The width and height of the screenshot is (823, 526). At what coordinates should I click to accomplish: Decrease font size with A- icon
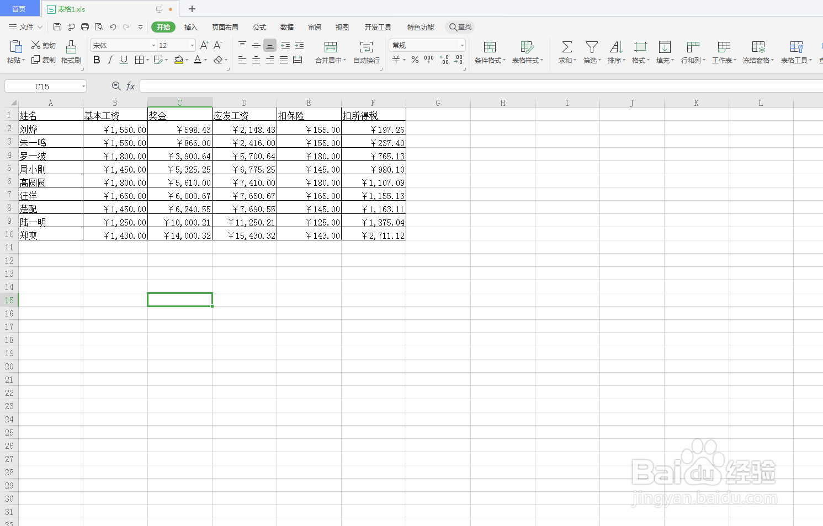[218, 45]
